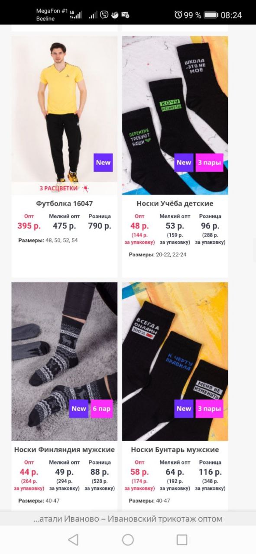Image resolution: width=256 pixels, height=554 pixels.
Task: Tap the New badge on the yellow T-shirt photo
Action: tap(103, 163)
